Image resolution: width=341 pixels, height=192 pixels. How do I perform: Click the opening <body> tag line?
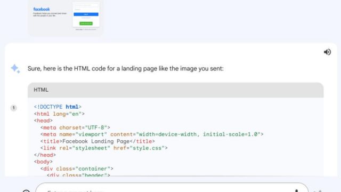(43, 162)
